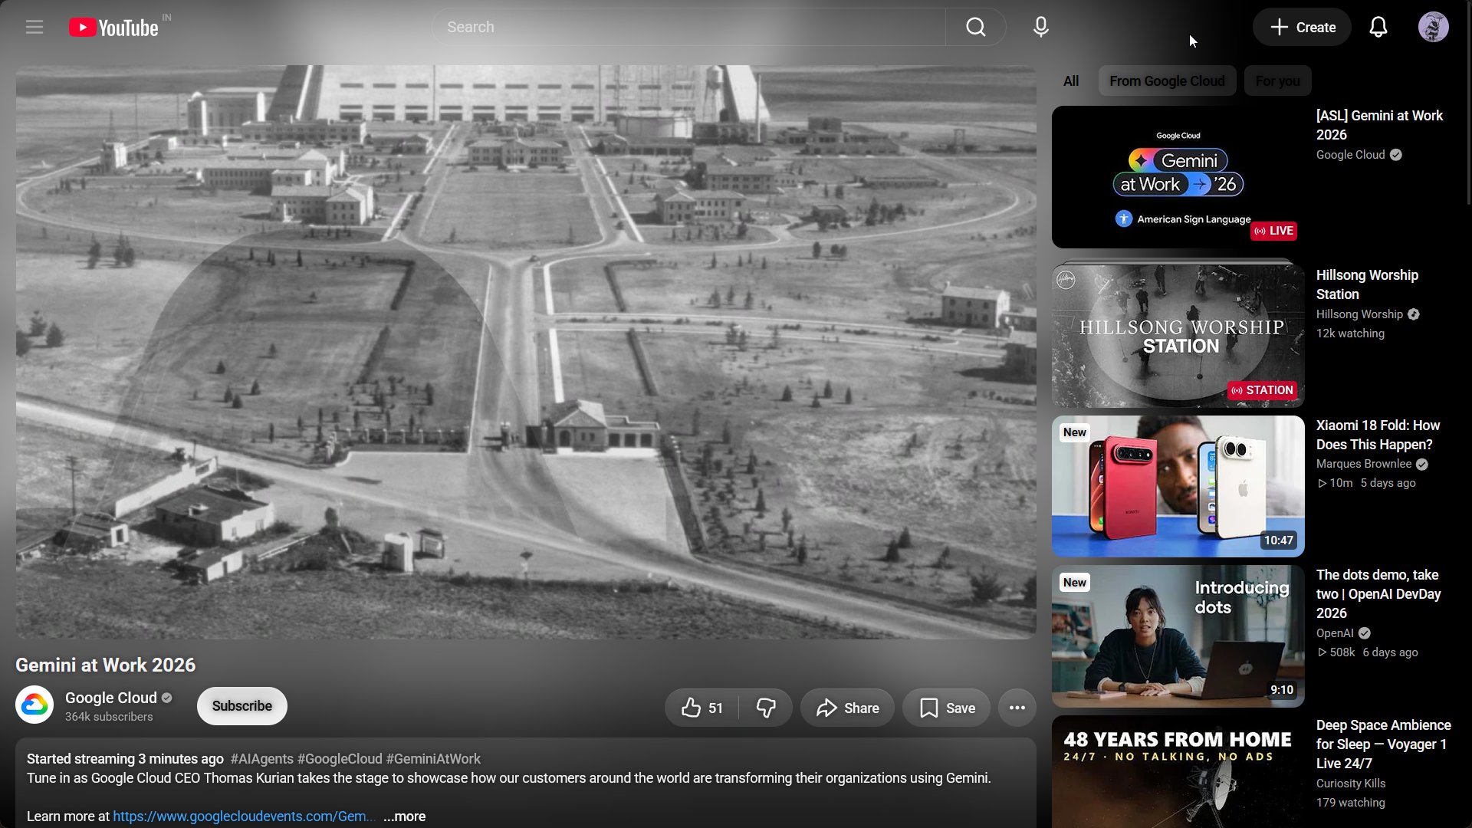This screenshot has height=828, width=1472.
Task: Click the video player area
Action: [x=526, y=353]
